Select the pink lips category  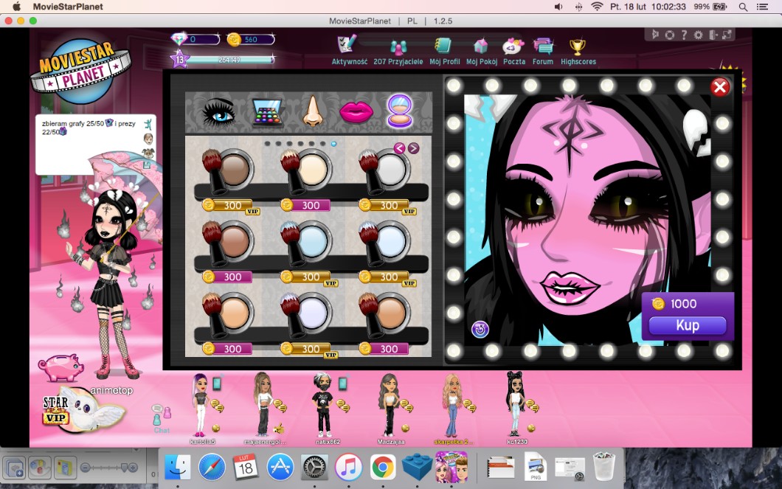(356, 112)
